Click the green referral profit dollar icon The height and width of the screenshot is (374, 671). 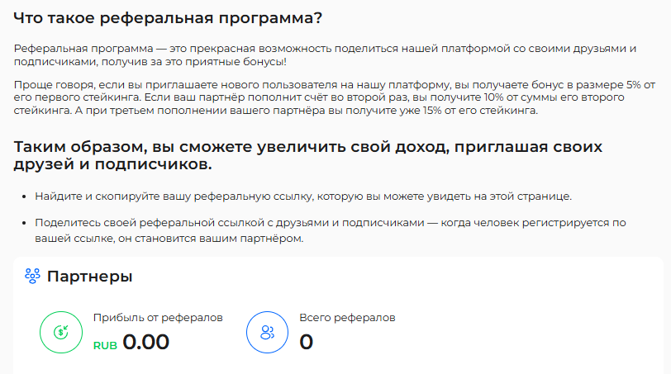pyautogui.click(x=61, y=332)
